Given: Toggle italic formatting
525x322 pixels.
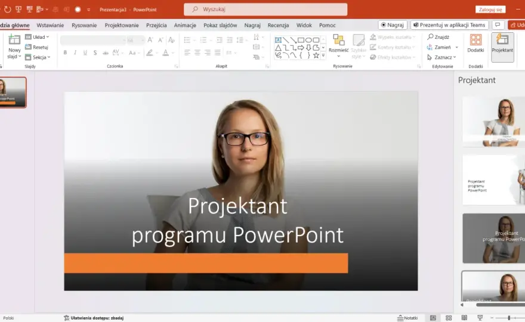Looking at the screenshot, I should [75, 52].
